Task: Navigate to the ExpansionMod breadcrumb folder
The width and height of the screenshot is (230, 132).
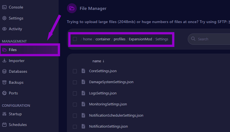Action: tap(140, 39)
